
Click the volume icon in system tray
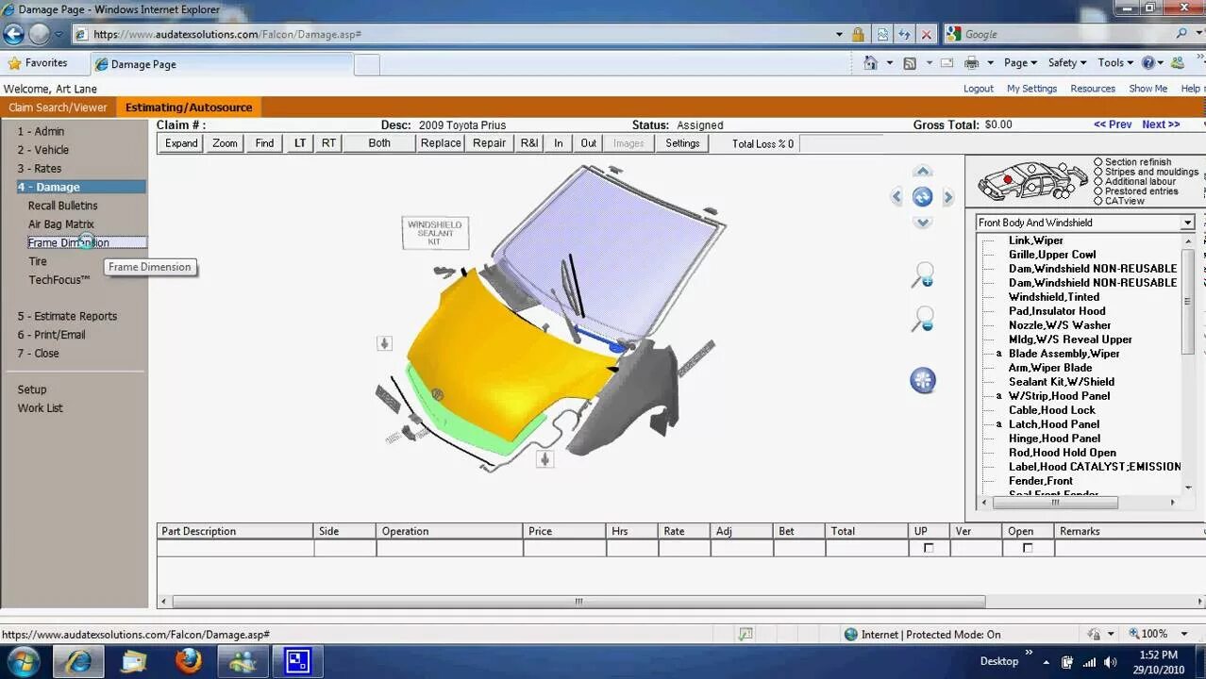(1110, 662)
